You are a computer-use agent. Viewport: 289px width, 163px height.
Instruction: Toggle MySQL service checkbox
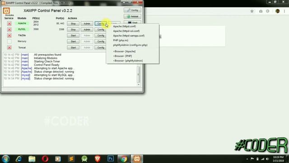[x=9, y=29]
